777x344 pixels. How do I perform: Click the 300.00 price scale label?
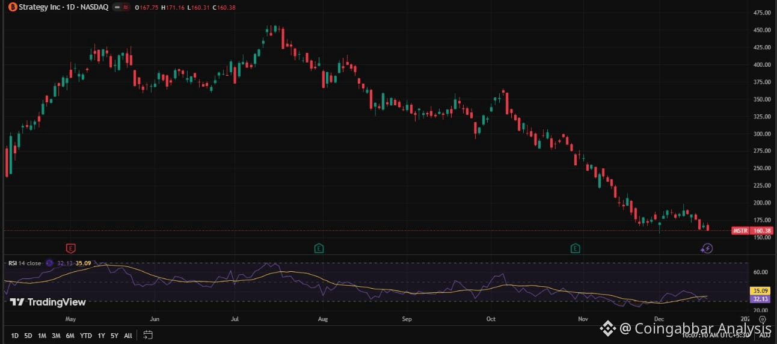click(x=762, y=134)
